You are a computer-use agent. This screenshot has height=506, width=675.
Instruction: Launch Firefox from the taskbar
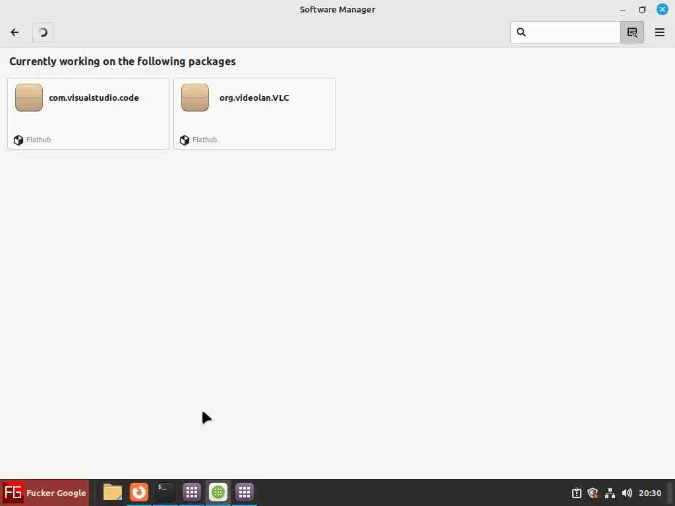(138, 492)
